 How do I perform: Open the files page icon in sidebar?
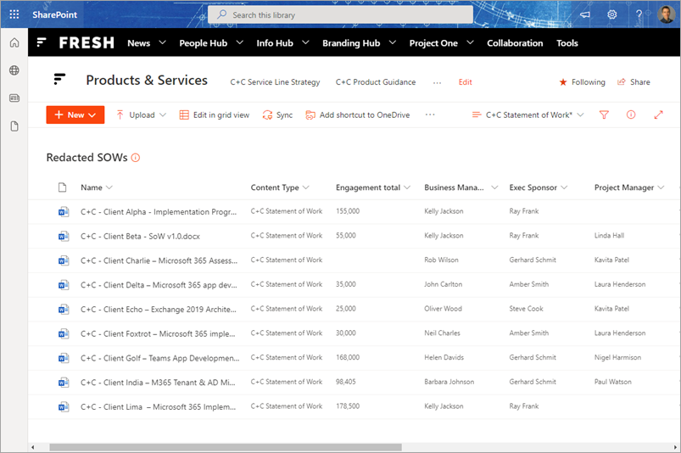tap(14, 126)
